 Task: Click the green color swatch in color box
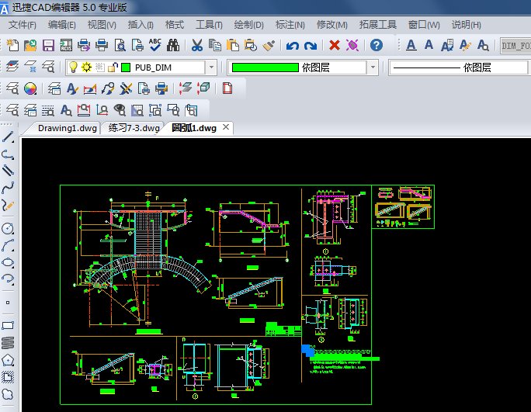coord(264,68)
